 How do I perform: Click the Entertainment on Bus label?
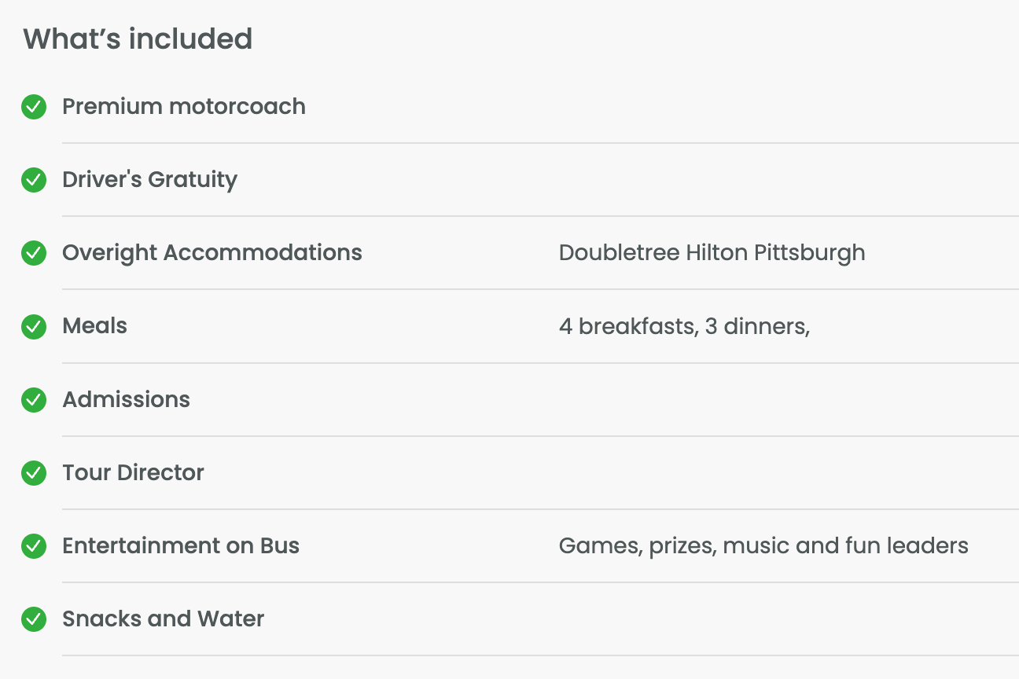pos(181,545)
